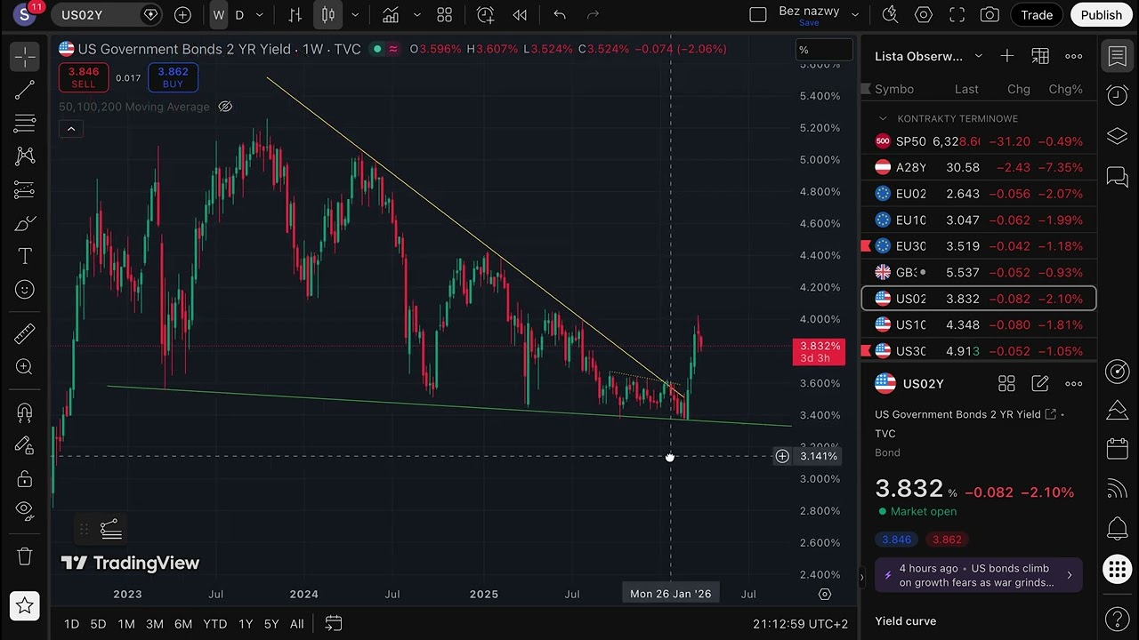Screen dimensions: 1139x640
Task: Select the zoom in tool
Action: click(25, 367)
